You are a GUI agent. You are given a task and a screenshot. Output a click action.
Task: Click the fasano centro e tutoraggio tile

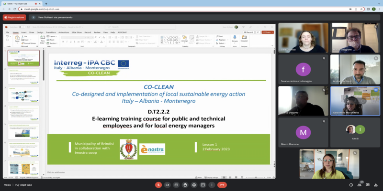(x=303, y=69)
